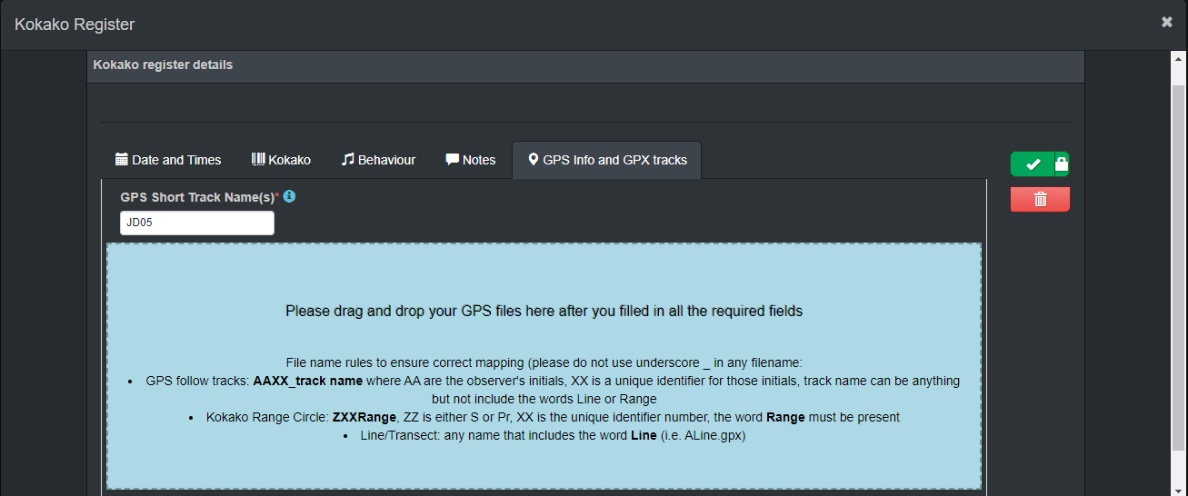Save the record with green checkmark button
Image resolution: width=1188 pixels, height=496 pixels.
click(x=1033, y=164)
